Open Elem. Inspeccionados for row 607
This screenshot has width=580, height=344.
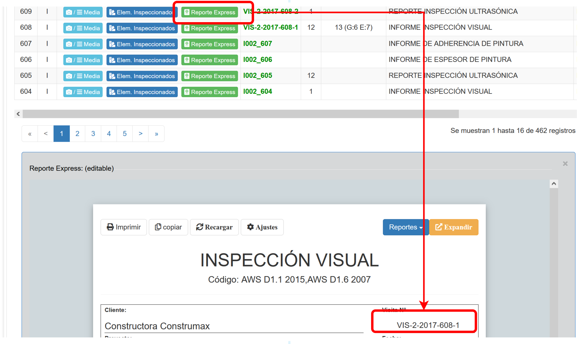click(142, 44)
